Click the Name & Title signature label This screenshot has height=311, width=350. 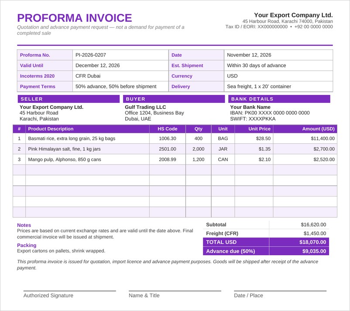tap(144, 295)
